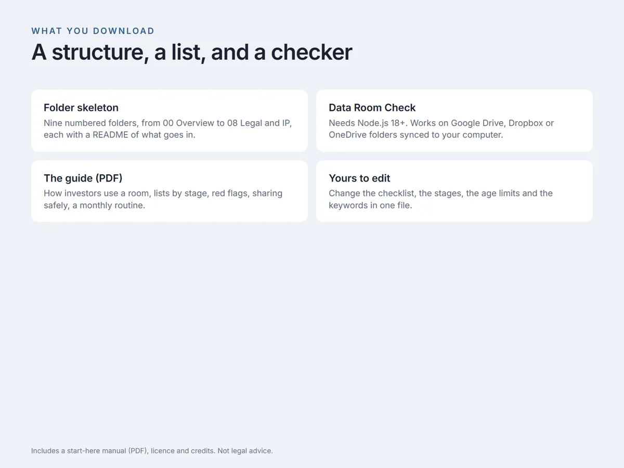
Task: Click the sharing safely, monthly routine line
Action: coord(94,205)
